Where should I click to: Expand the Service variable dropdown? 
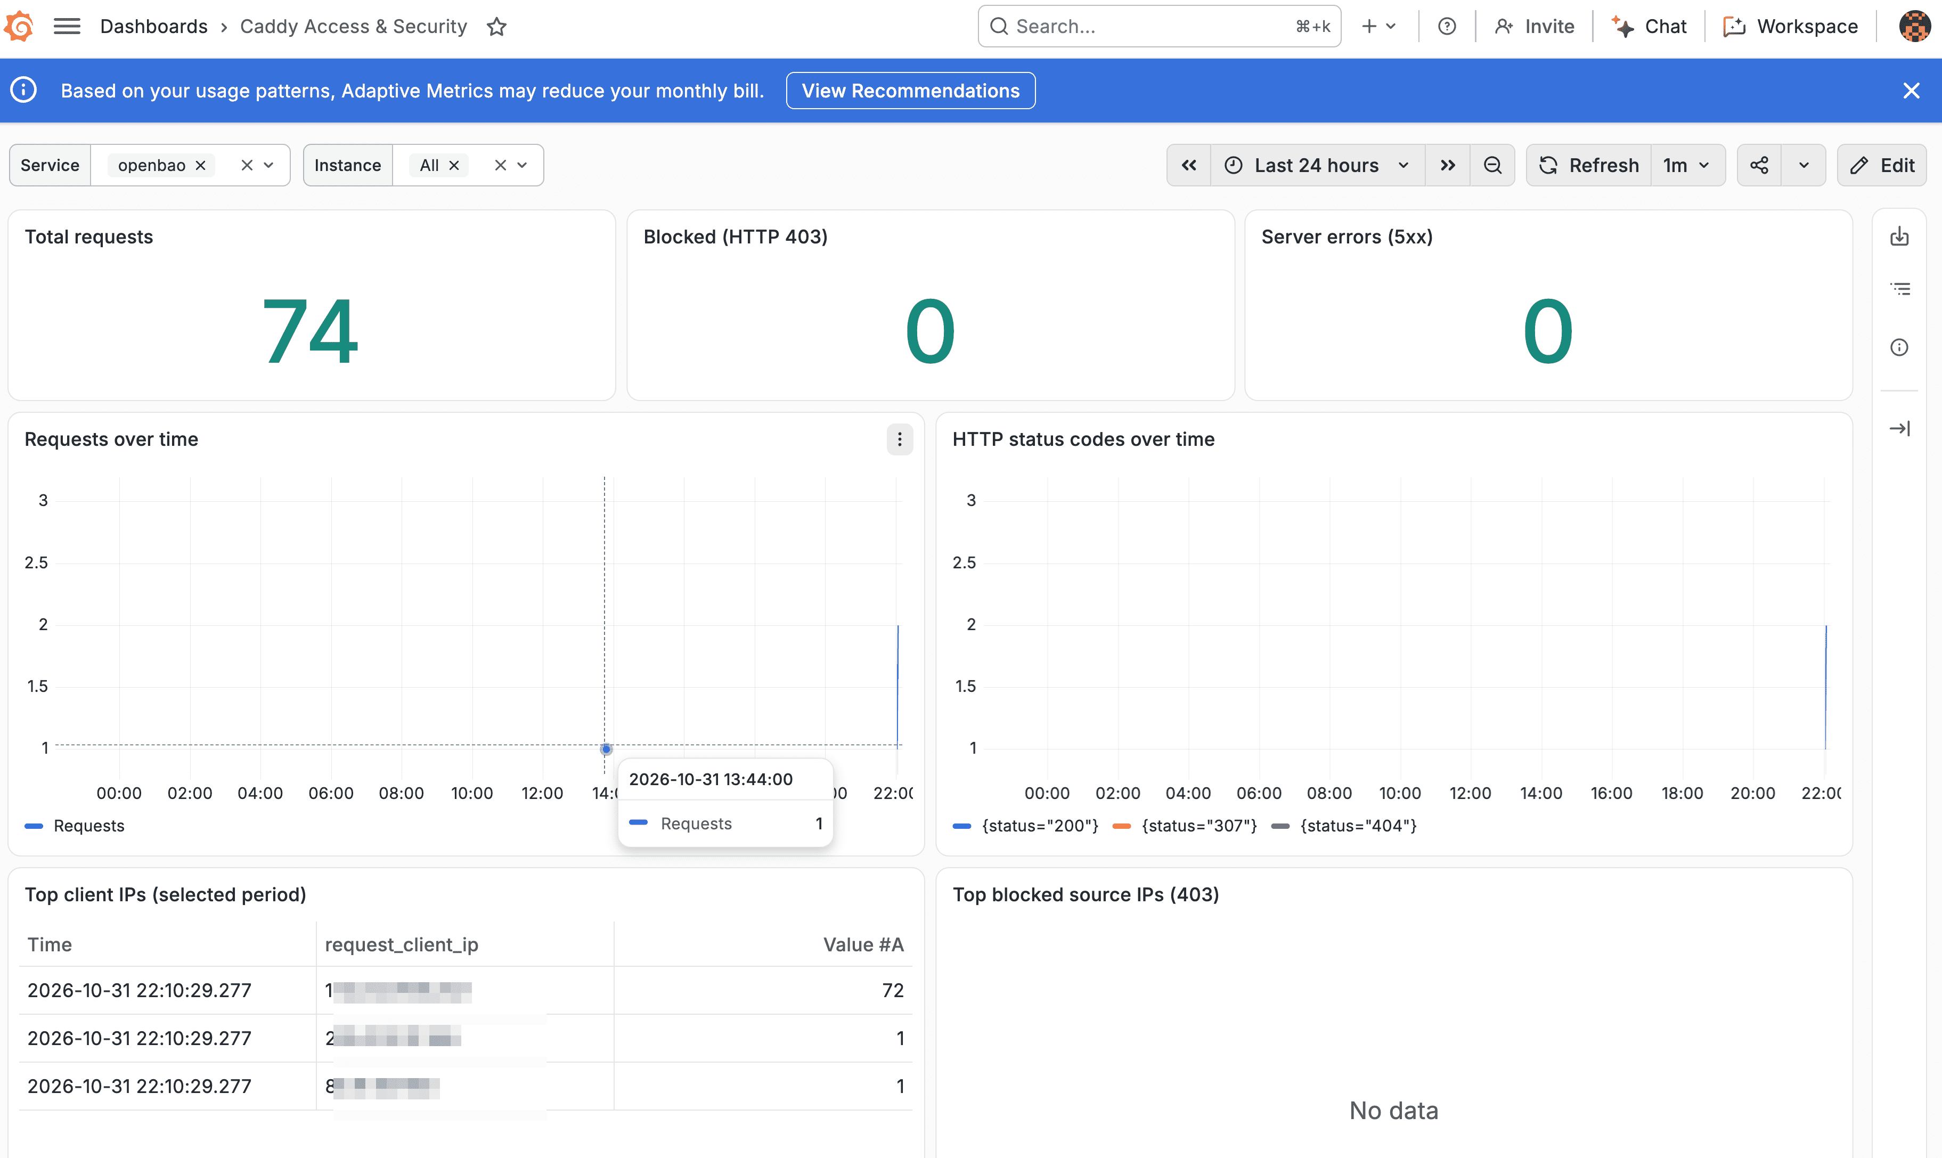point(269,166)
